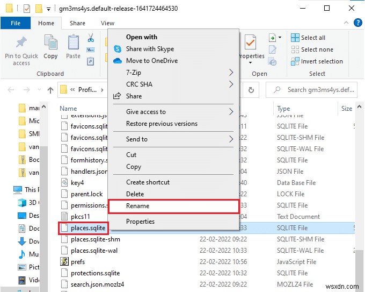This screenshot has width=365, height=292.
Task: Click the OneDrive cloud icon in menu
Action: [x=118, y=61]
